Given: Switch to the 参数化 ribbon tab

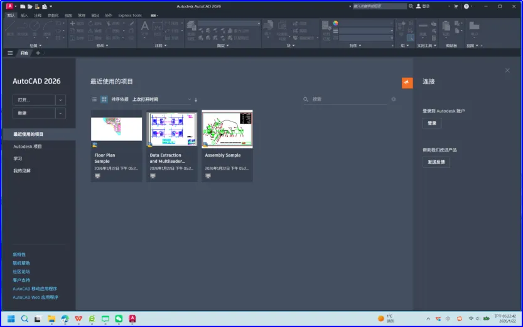Looking at the screenshot, I should (53, 15).
